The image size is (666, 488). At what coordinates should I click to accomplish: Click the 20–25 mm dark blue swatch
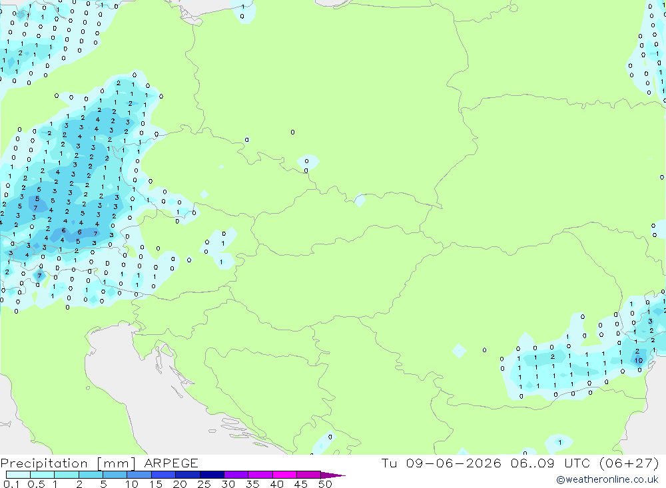click(x=187, y=475)
